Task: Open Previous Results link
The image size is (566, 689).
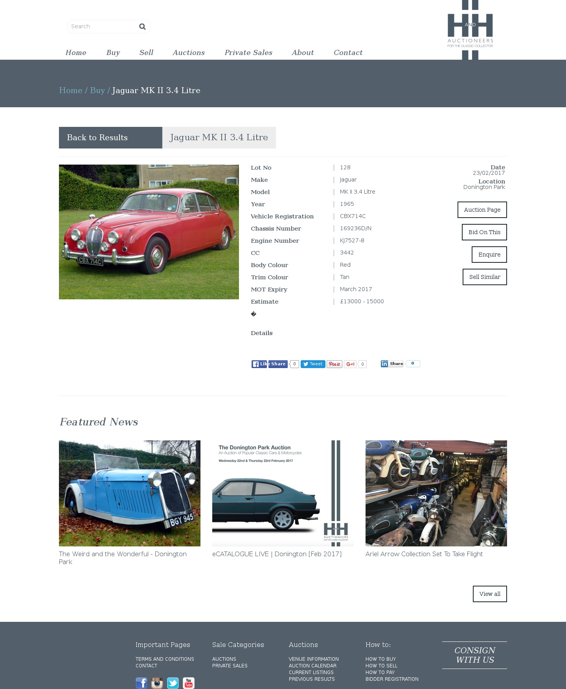Action: (312, 679)
